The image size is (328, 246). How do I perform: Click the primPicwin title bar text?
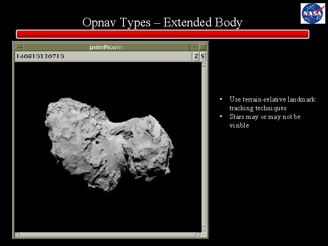(x=106, y=47)
